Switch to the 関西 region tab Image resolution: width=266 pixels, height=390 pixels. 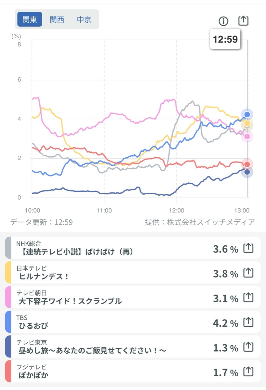pyautogui.click(x=57, y=19)
